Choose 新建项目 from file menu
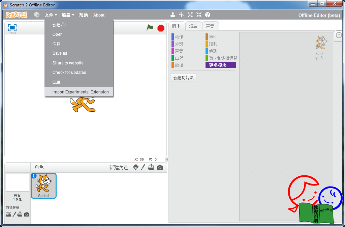The height and width of the screenshot is (227, 345). click(79, 25)
